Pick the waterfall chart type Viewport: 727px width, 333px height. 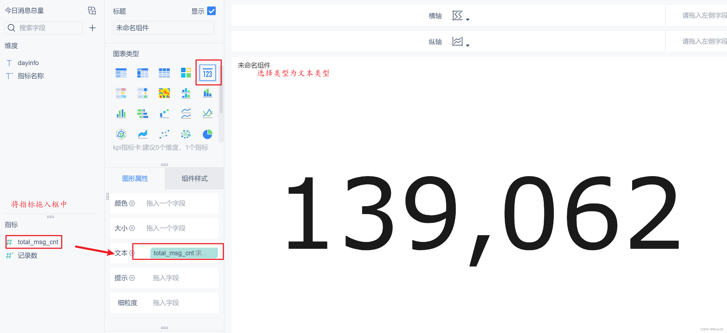(164, 114)
